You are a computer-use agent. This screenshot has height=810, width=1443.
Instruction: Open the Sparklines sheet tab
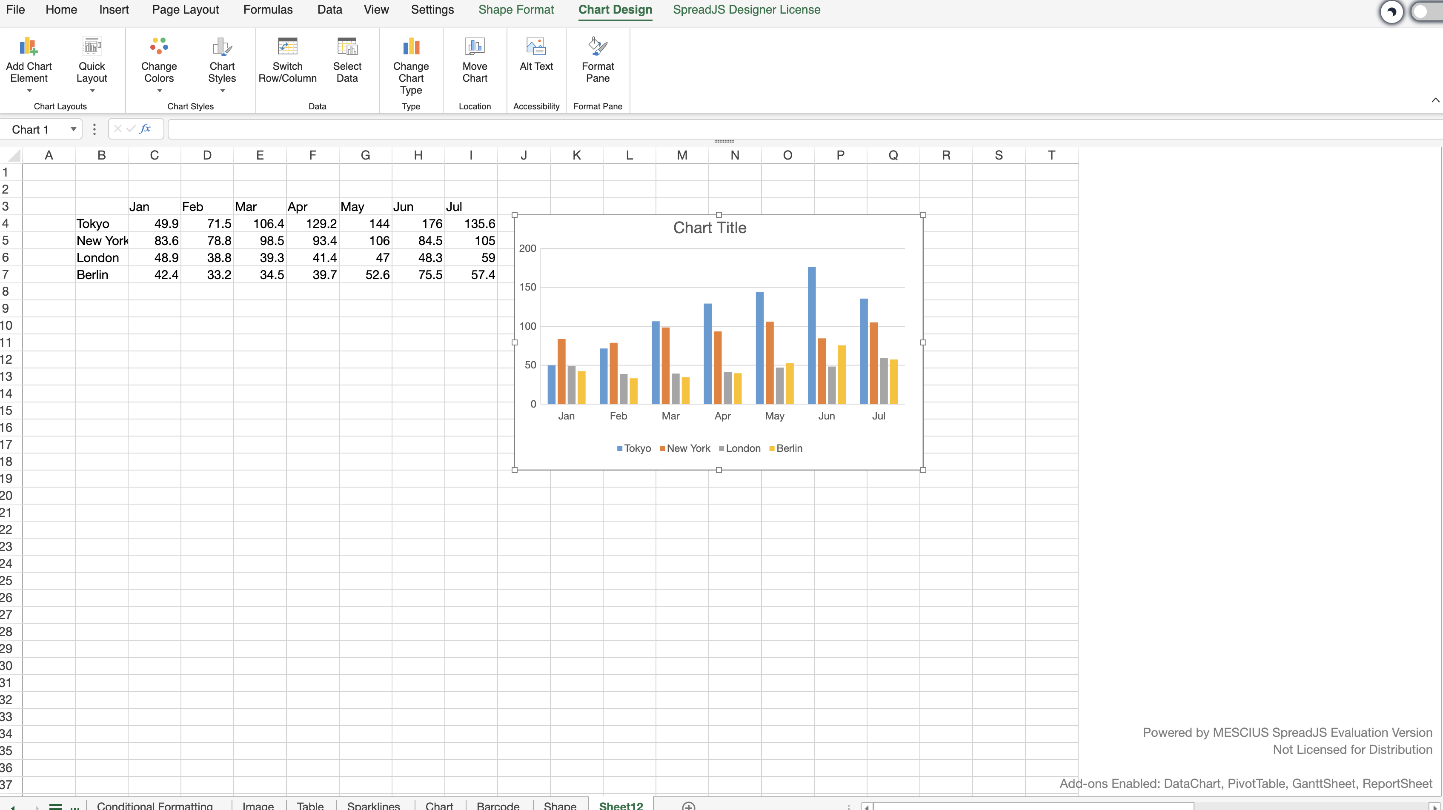coord(373,805)
